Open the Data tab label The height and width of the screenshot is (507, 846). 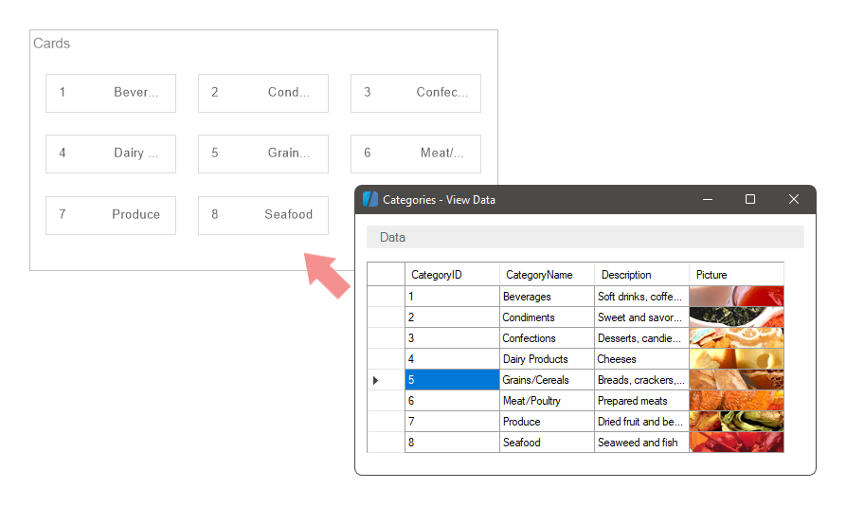[x=392, y=237]
